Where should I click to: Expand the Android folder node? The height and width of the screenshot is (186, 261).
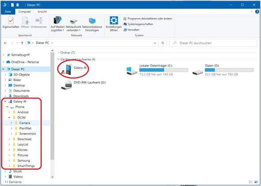[9, 112]
